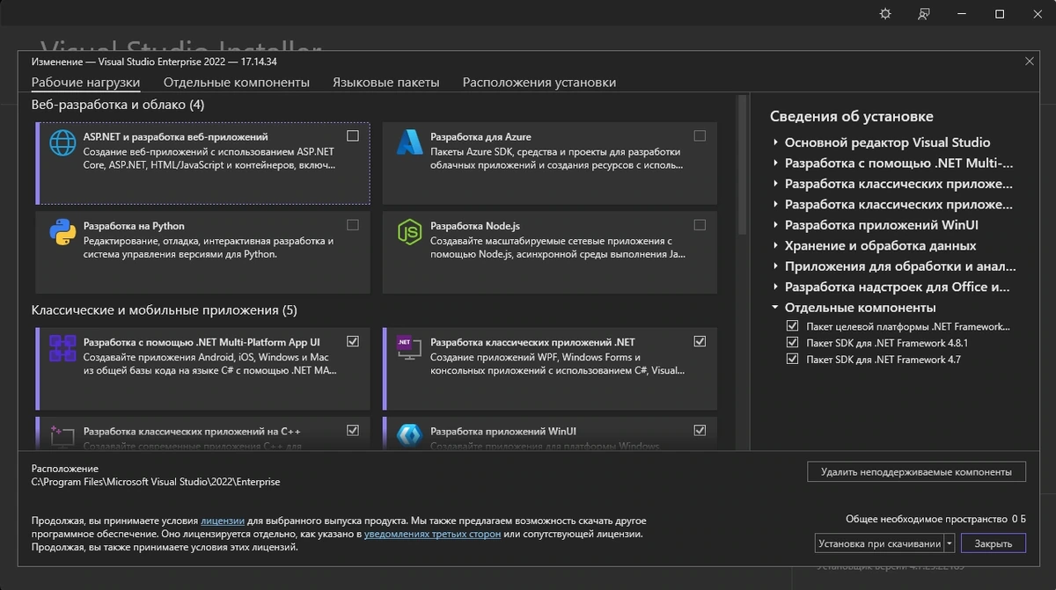Uncheck Пакет SDK для .NET Framework 4.8.1
This screenshot has height=590, width=1056.
[x=793, y=343]
